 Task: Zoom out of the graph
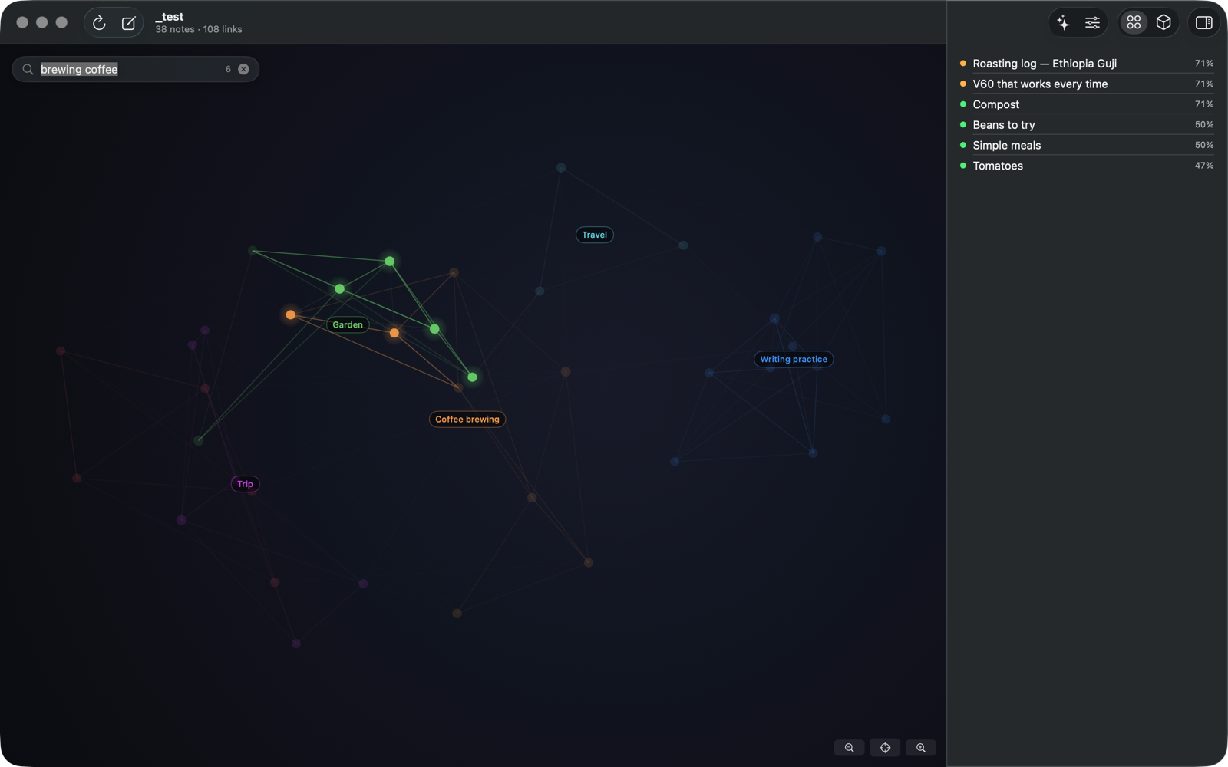coord(849,748)
